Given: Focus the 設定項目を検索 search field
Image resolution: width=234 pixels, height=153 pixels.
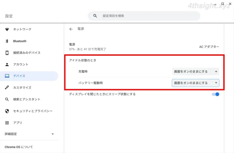Looking at the screenshot, I should click(144, 16).
